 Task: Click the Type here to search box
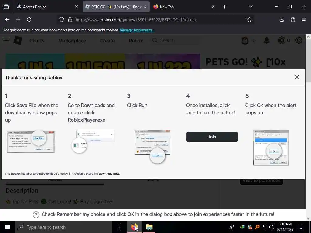[63, 227]
